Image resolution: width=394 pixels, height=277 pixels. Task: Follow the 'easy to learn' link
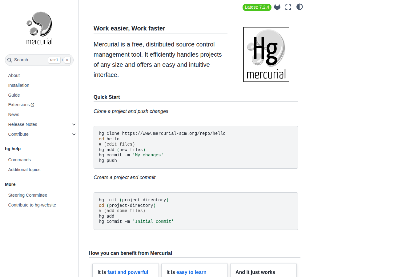click(x=191, y=272)
